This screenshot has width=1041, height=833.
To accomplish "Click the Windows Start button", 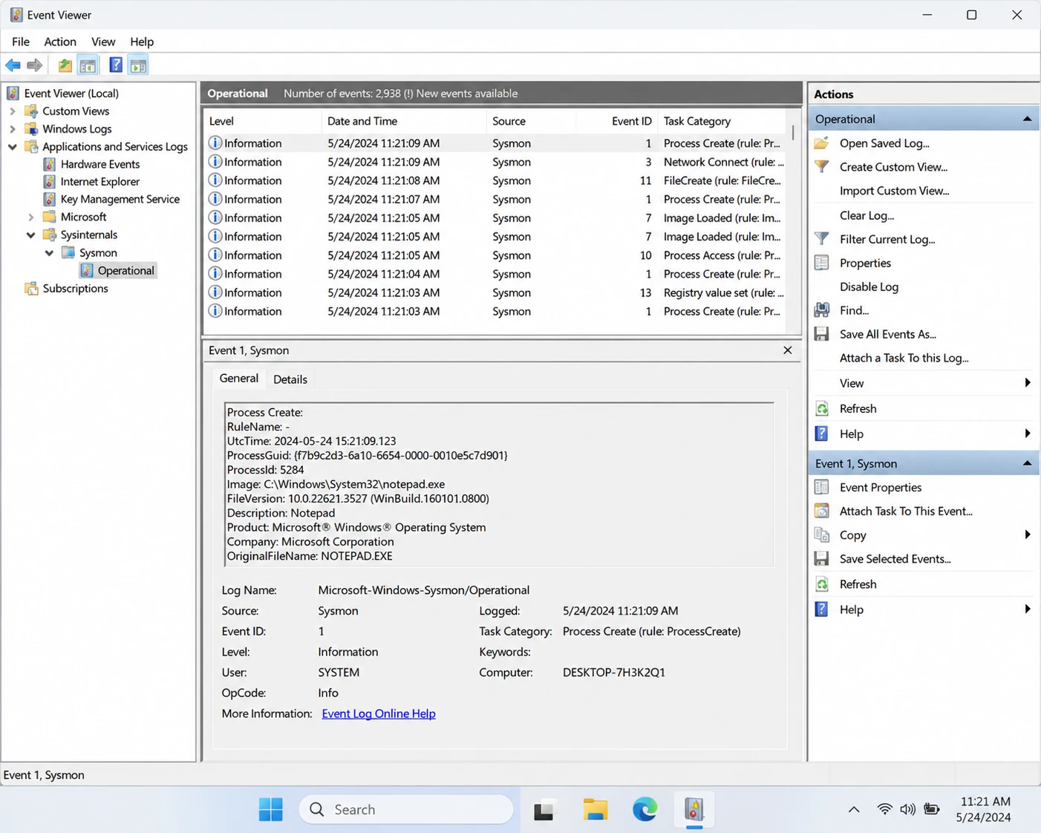I will (271, 810).
